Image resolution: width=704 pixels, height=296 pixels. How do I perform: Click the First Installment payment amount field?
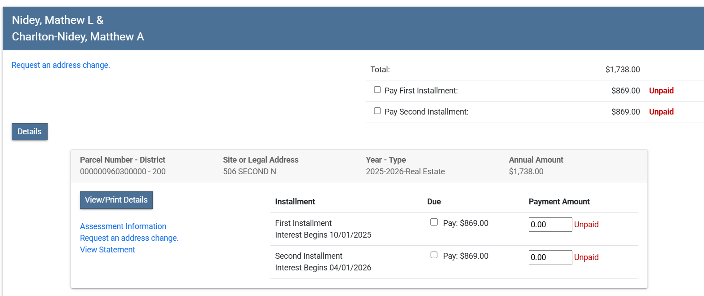550,225
